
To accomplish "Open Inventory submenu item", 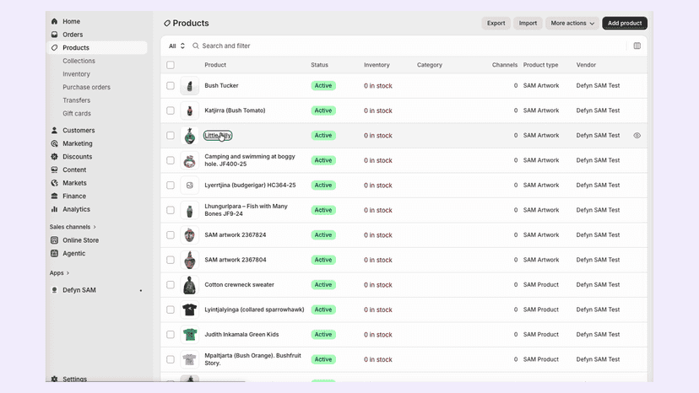I will coord(76,74).
